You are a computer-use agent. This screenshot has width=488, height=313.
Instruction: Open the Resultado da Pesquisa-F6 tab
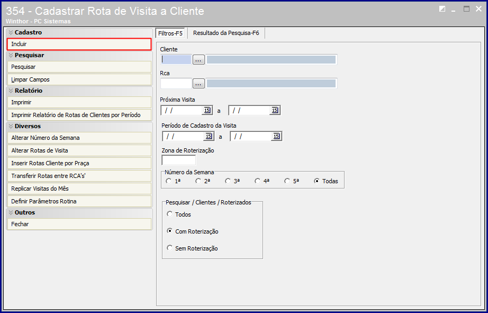[226, 33]
